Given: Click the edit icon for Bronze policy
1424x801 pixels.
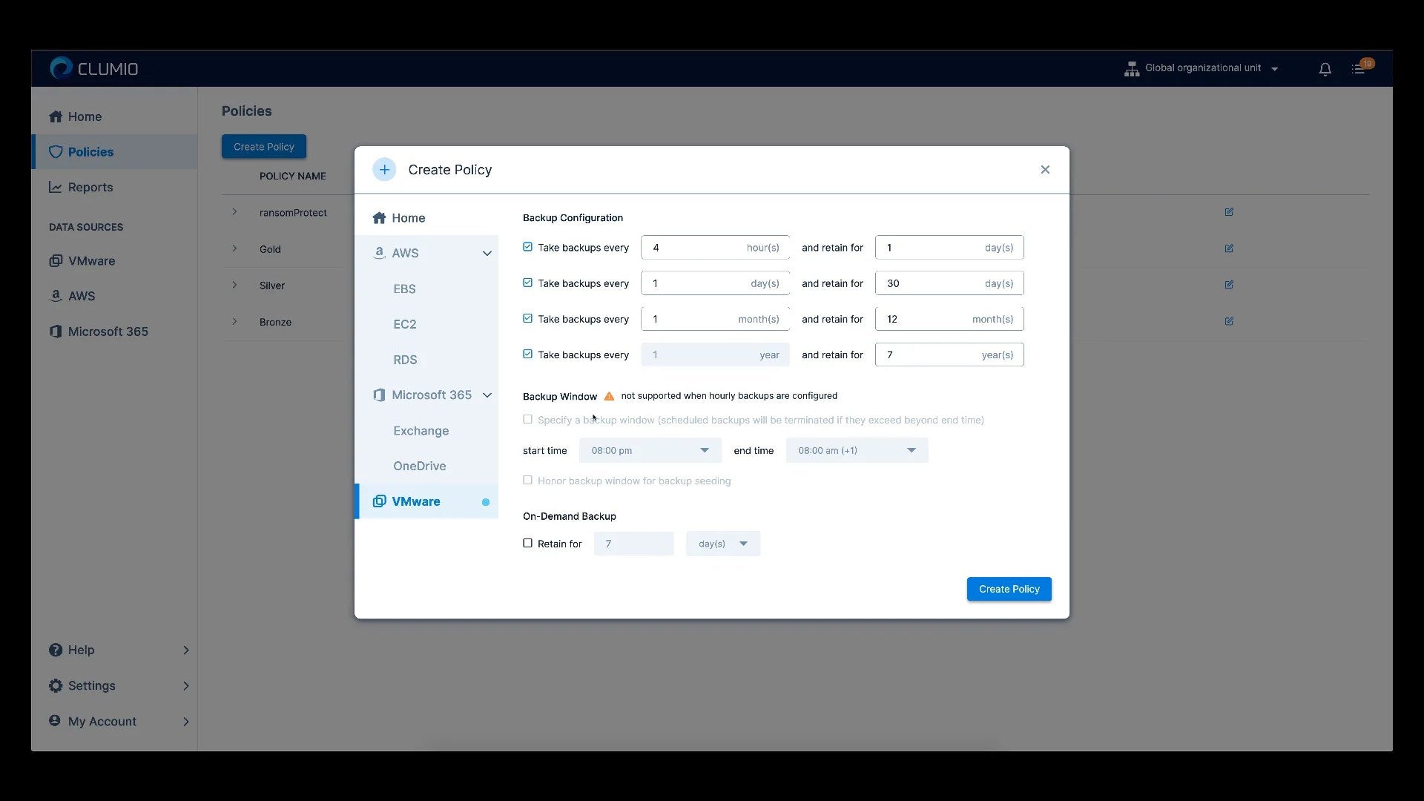Looking at the screenshot, I should (1229, 321).
